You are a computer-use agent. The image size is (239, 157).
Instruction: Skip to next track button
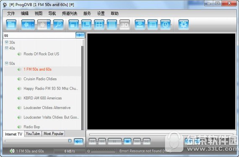[x=147, y=141]
